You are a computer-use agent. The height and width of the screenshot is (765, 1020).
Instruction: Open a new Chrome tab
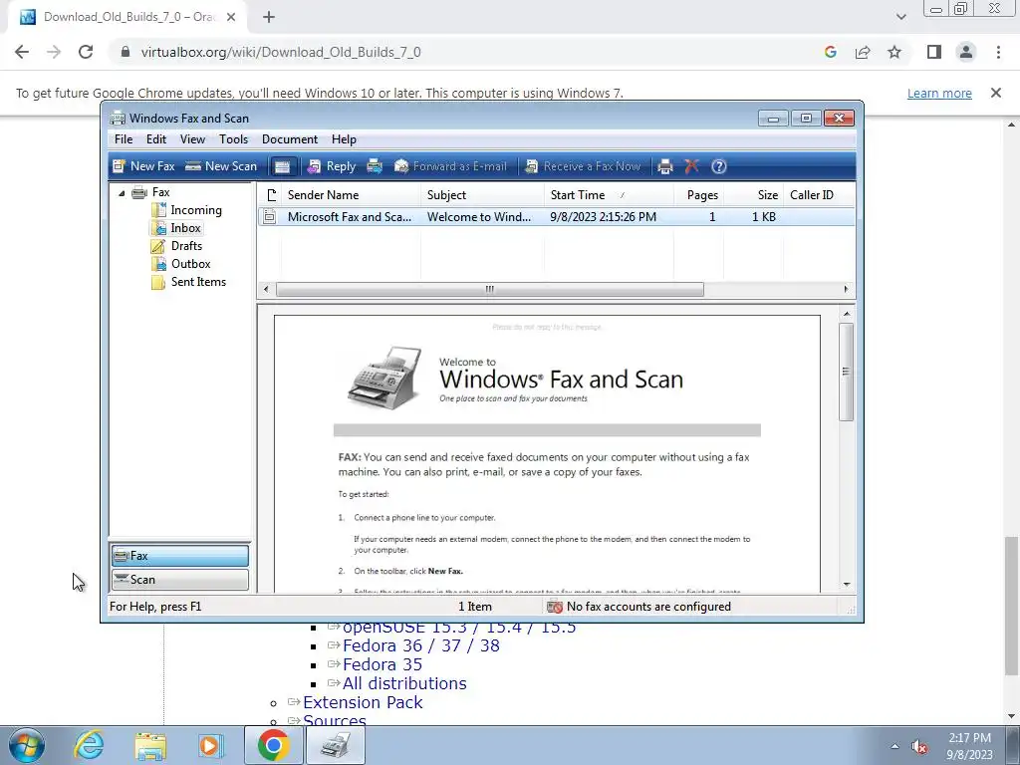pyautogui.click(x=269, y=17)
